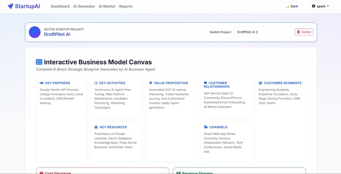Click the KEY RESOURCES heading
341x174 pixels.
point(113,127)
